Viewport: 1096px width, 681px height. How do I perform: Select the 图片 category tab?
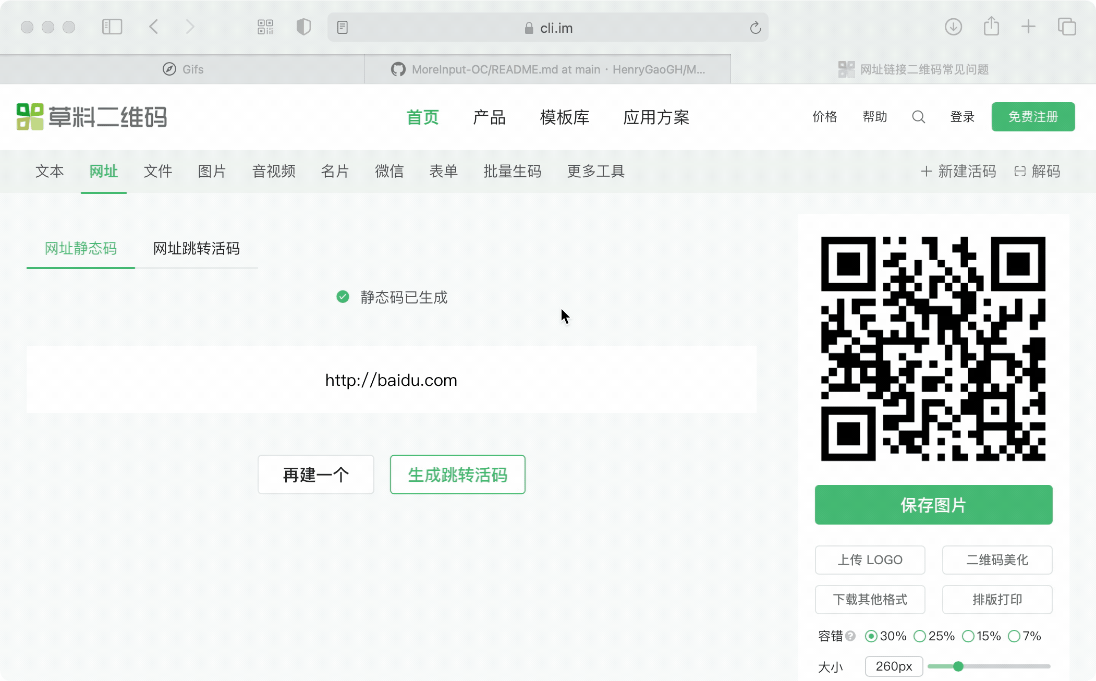(212, 171)
